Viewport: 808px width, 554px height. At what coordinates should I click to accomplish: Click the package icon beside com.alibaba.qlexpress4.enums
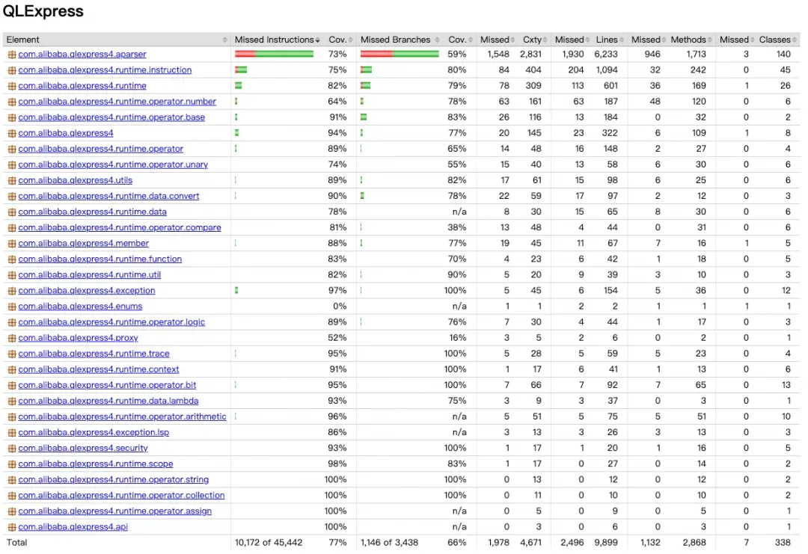[11, 307]
